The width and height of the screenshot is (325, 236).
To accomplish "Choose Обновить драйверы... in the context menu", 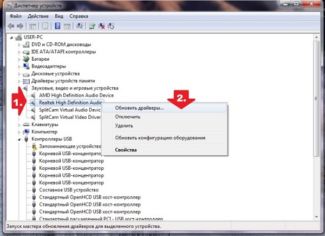I will [140, 108].
